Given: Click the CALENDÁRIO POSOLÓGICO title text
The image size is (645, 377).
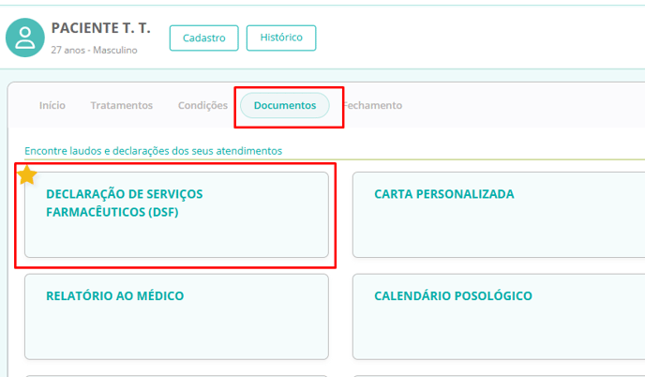Looking at the screenshot, I should pos(453,296).
